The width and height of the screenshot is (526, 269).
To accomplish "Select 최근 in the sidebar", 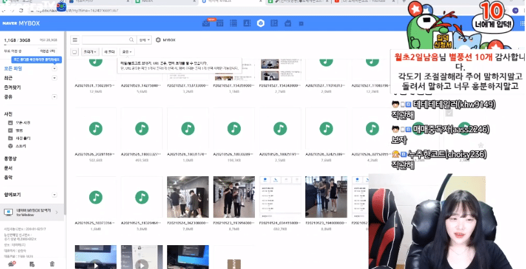I will (8, 78).
